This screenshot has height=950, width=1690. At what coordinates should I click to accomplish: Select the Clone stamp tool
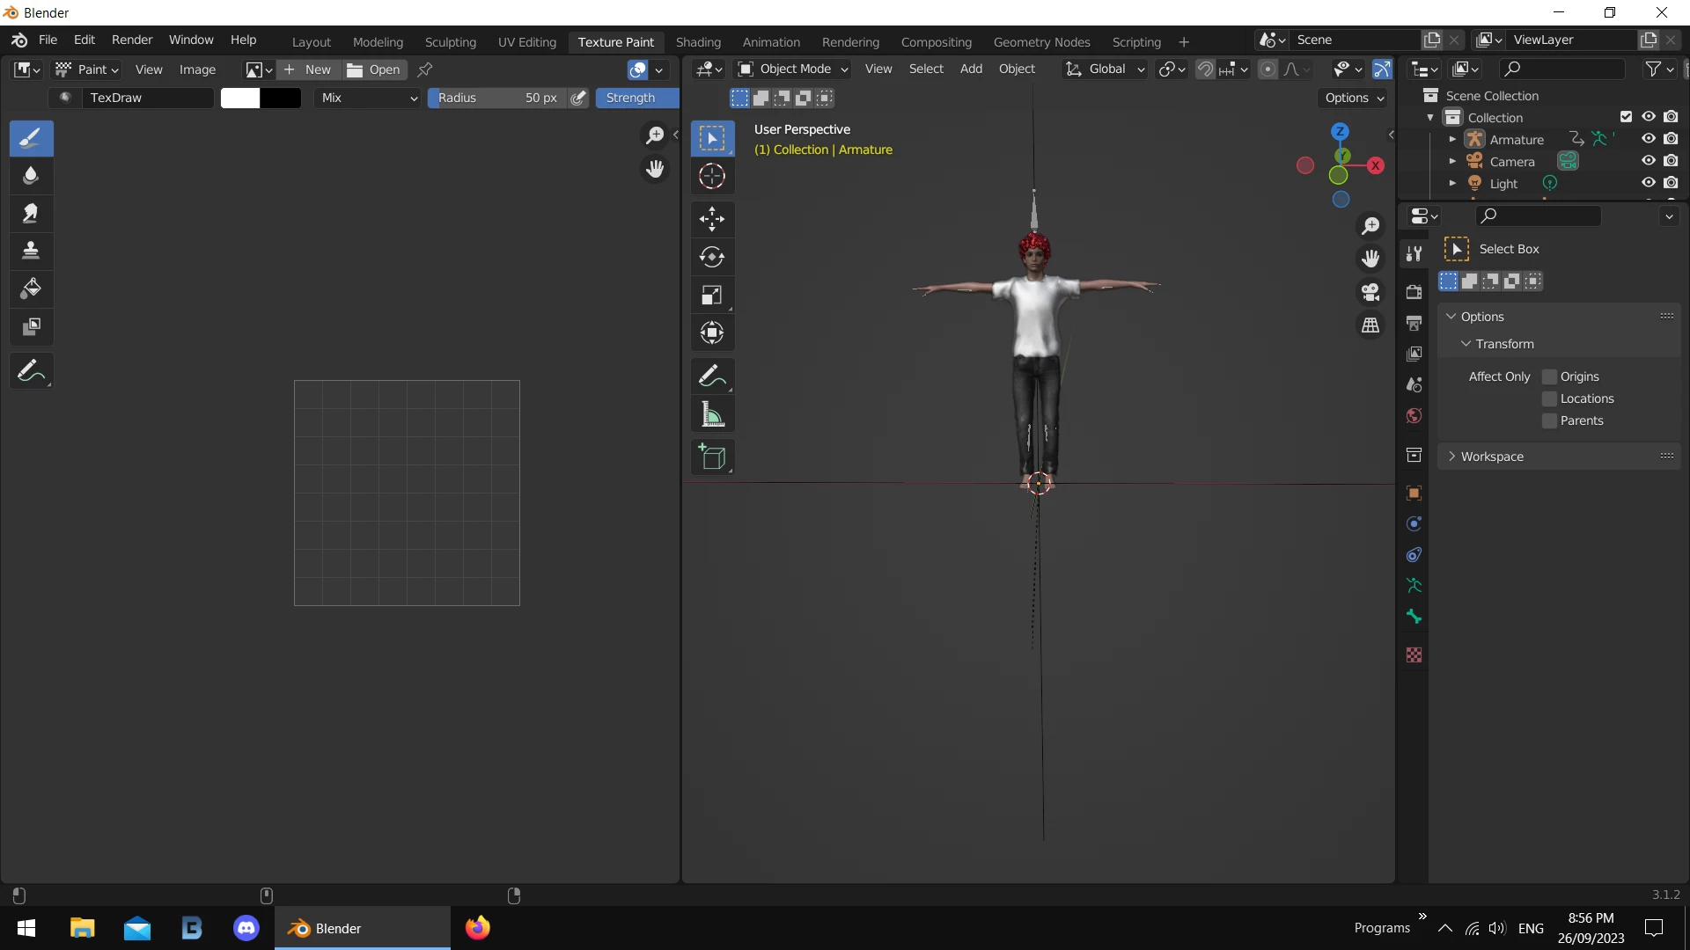pyautogui.click(x=31, y=252)
